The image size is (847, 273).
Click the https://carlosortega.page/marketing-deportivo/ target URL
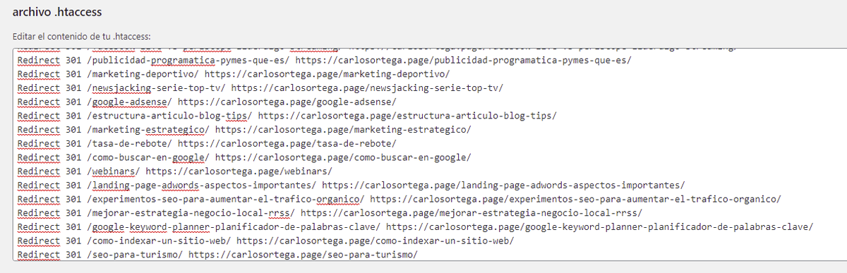[328, 74]
